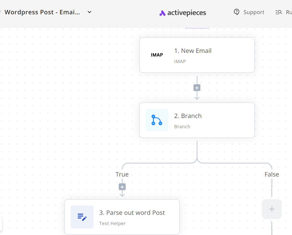This screenshot has height=235, width=292.
Task: Open the Support link
Action: pyautogui.click(x=249, y=12)
